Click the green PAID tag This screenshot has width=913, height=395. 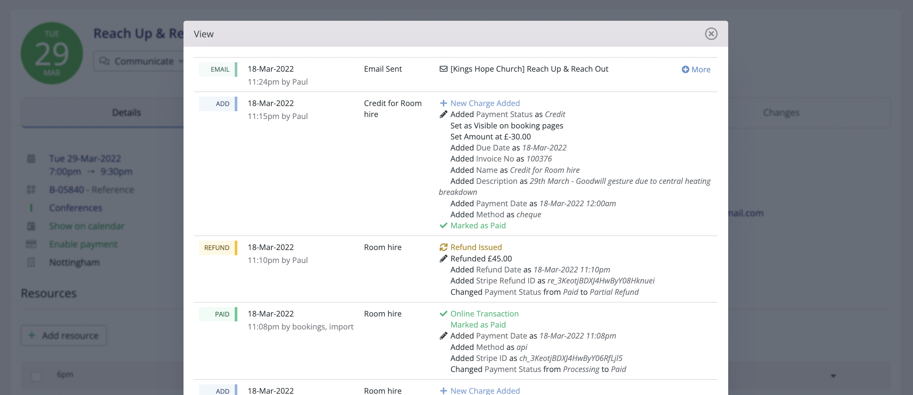click(x=218, y=314)
